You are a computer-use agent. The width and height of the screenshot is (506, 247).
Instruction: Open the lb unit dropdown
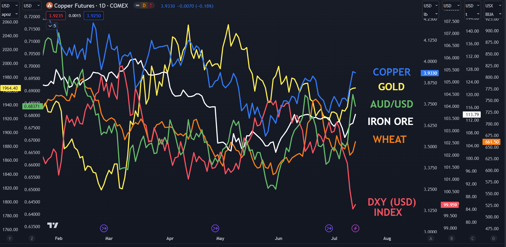(x=431, y=14)
